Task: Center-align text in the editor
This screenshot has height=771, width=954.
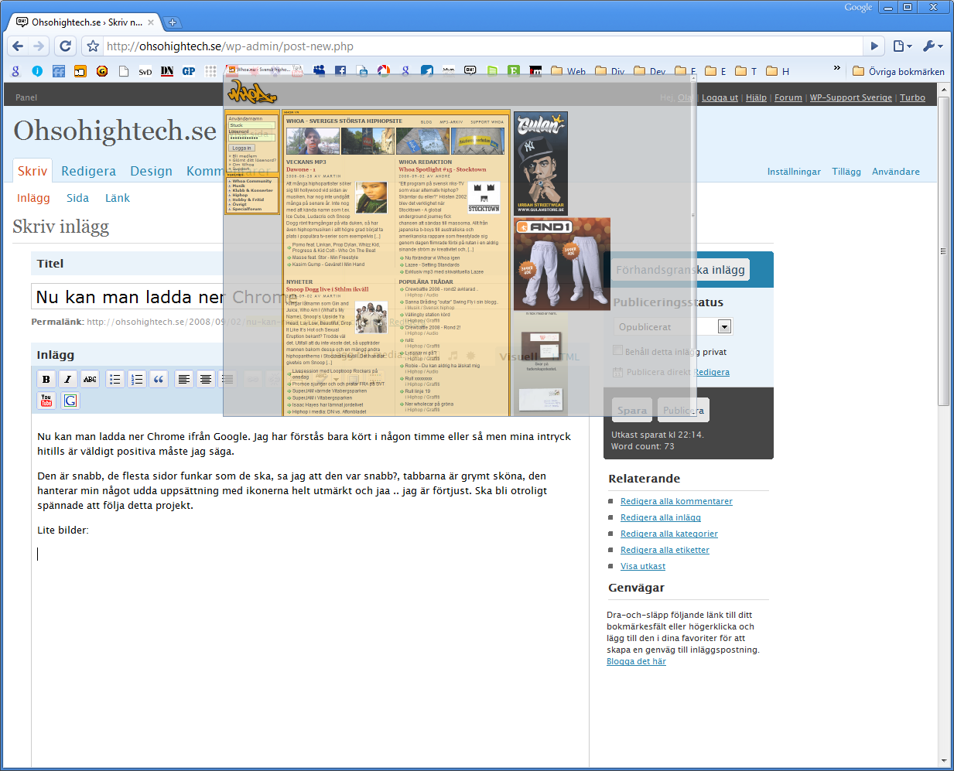Action: pos(205,379)
